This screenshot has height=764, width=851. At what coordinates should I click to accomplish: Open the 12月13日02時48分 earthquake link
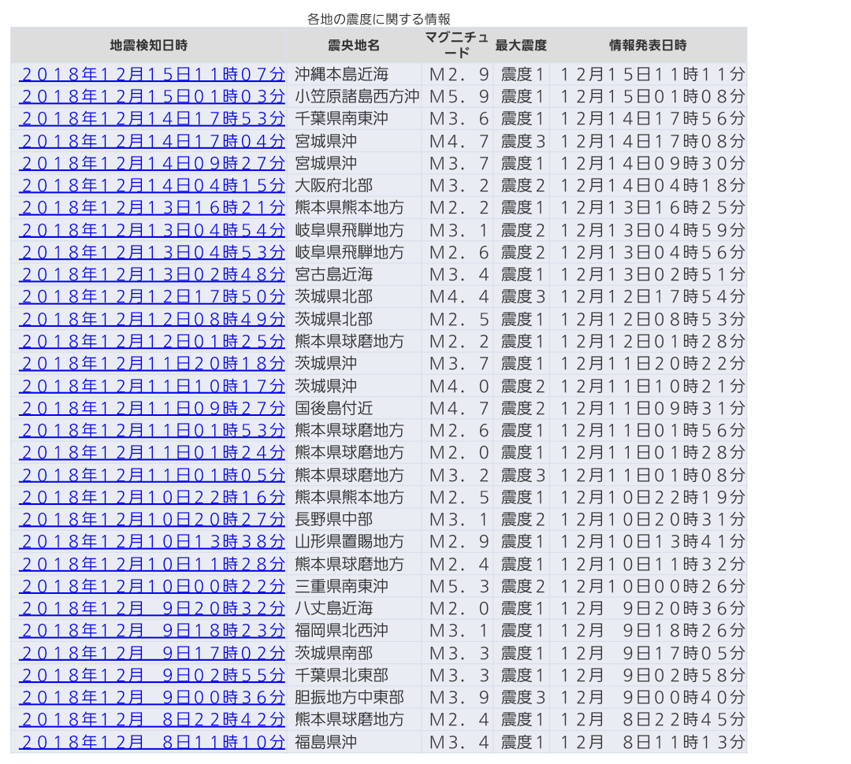click(x=152, y=275)
